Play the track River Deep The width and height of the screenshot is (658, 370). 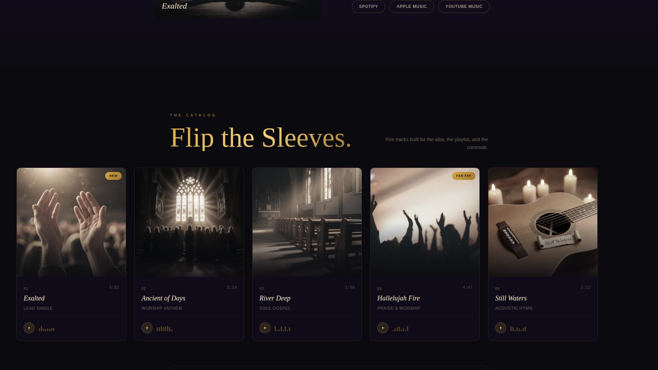pyautogui.click(x=265, y=328)
